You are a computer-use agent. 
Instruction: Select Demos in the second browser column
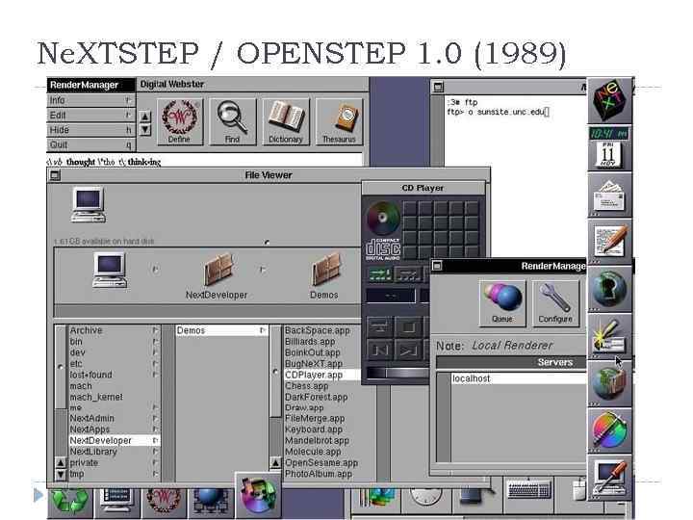coord(222,330)
